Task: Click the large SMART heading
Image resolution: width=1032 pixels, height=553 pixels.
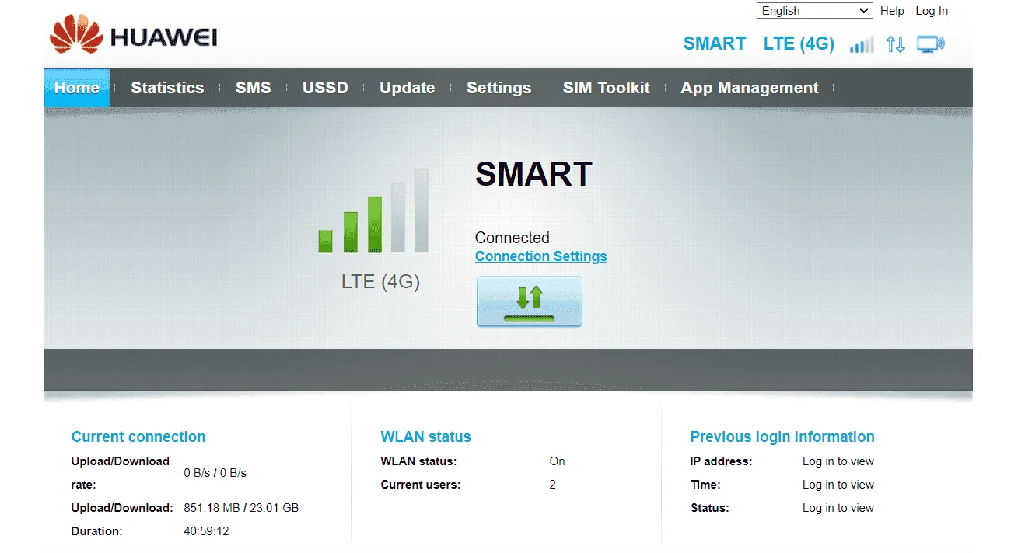Action: [533, 175]
